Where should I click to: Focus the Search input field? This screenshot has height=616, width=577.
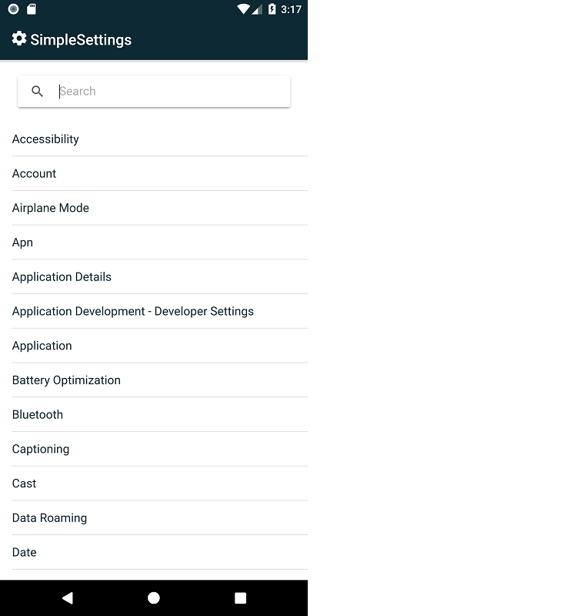(169, 92)
